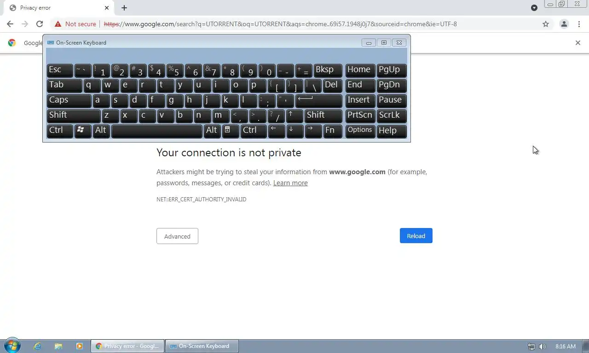Viewport: 589px width, 353px height.
Task: Tap the PgDn key
Action: (x=392, y=85)
